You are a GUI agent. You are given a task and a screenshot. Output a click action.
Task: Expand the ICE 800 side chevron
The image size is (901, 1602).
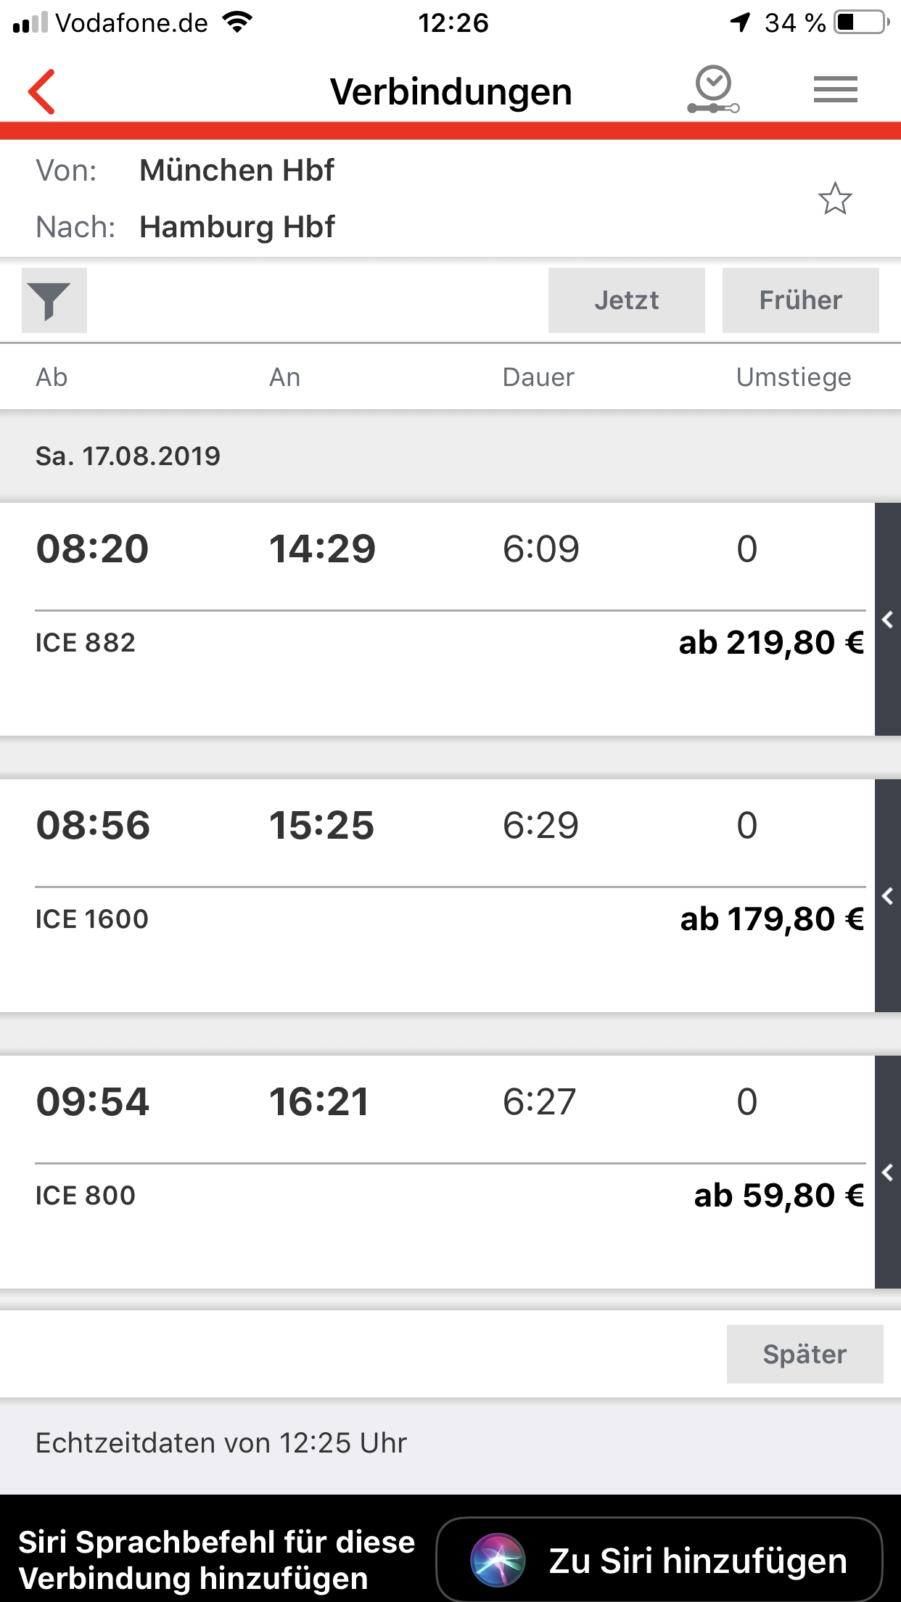tap(888, 1172)
